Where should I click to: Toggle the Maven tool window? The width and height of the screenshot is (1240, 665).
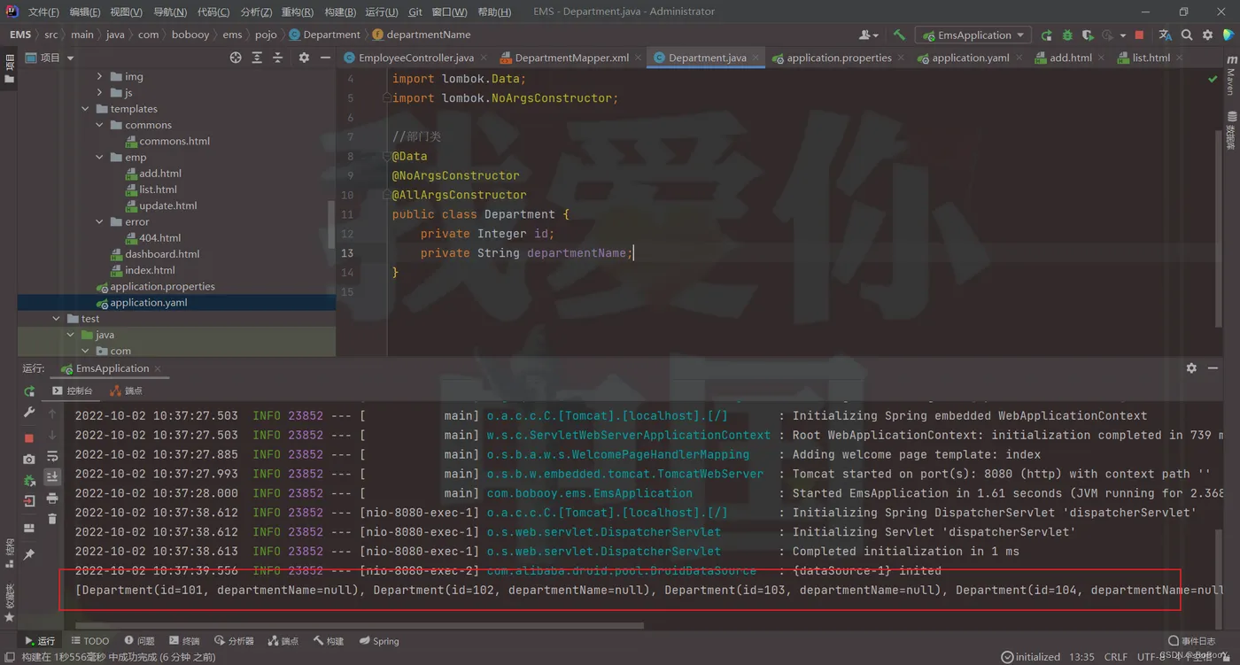[x=1231, y=75]
